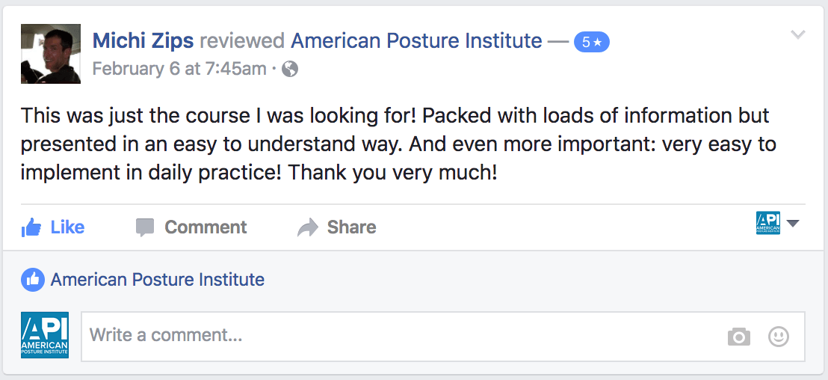Click the thumbs-up icon on the Like button
The height and width of the screenshot is (380, 828).
[x=31, y=227]
